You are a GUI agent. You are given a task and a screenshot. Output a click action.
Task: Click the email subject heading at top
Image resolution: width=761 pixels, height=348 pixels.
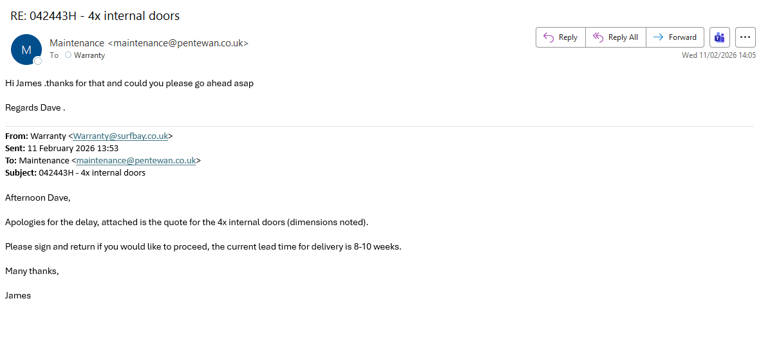coord(95,15)
